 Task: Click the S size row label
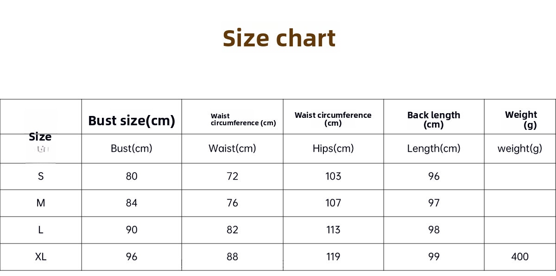41,176
